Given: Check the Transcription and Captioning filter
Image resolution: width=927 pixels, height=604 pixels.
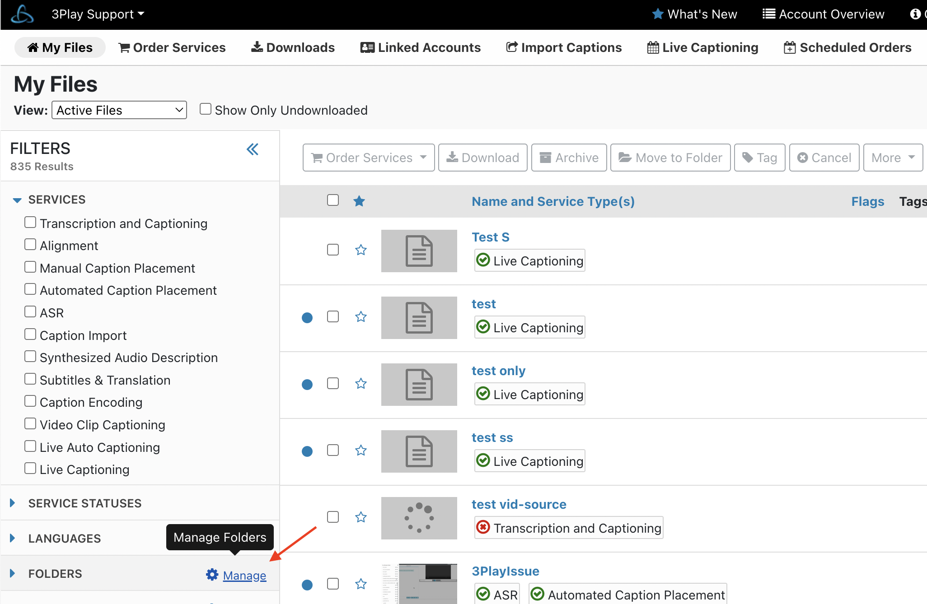Looking at the screenshot, I should click(x=30, y=222).
